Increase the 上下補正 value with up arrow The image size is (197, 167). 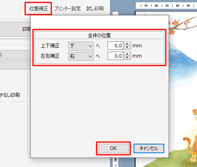point(127,44)
